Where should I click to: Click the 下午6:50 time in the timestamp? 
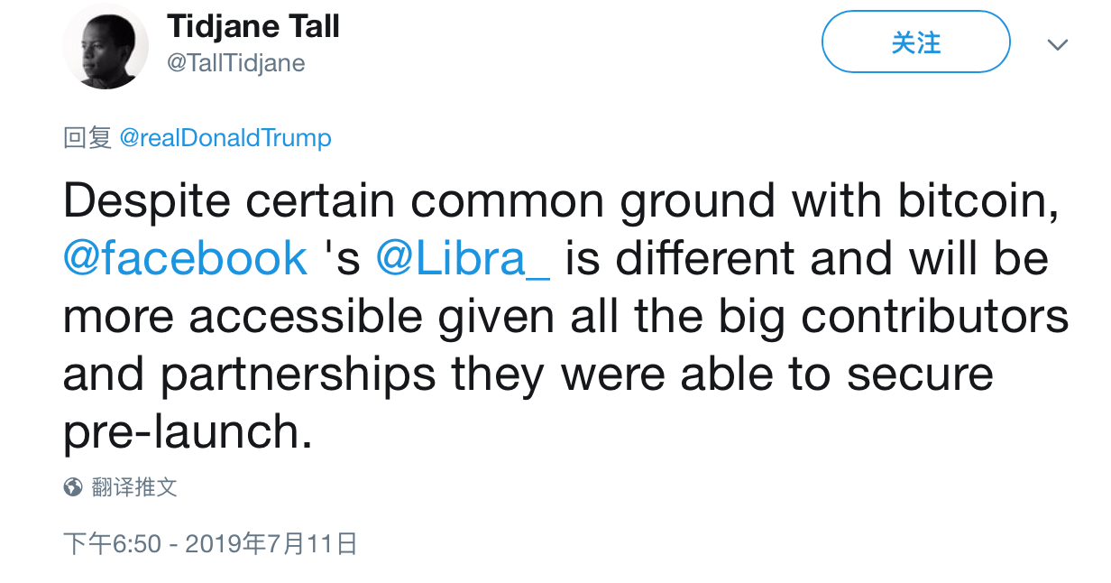(111, 544)
